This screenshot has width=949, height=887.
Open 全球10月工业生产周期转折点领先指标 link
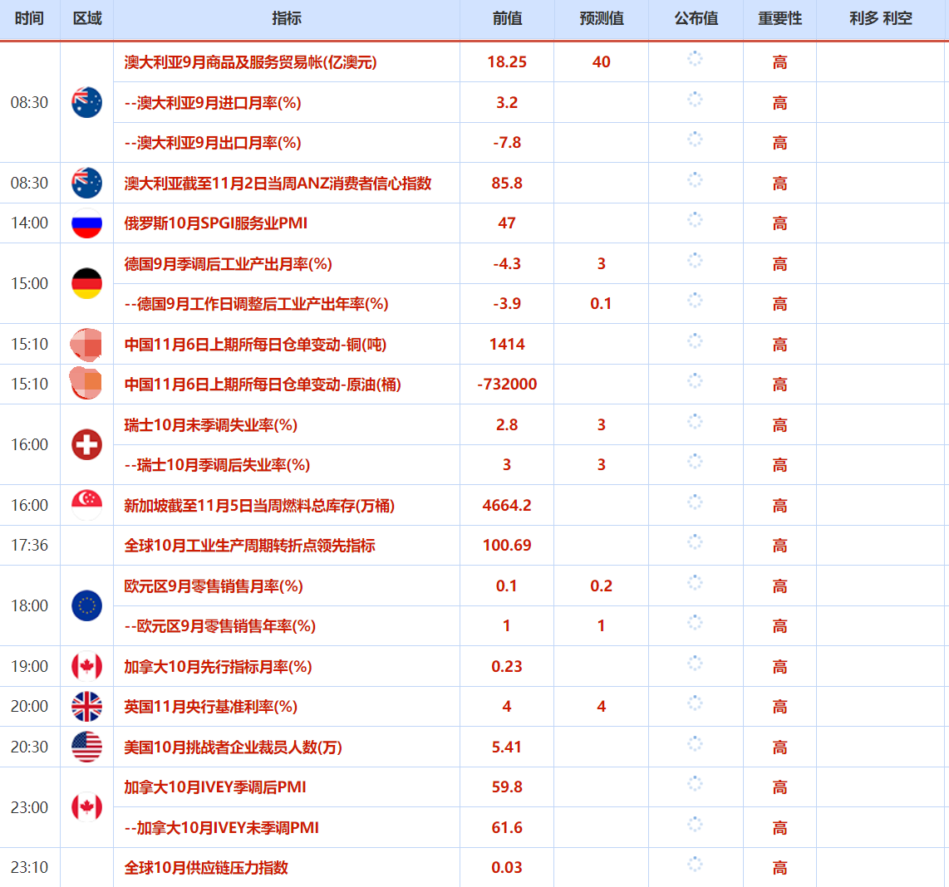(249, 546)
